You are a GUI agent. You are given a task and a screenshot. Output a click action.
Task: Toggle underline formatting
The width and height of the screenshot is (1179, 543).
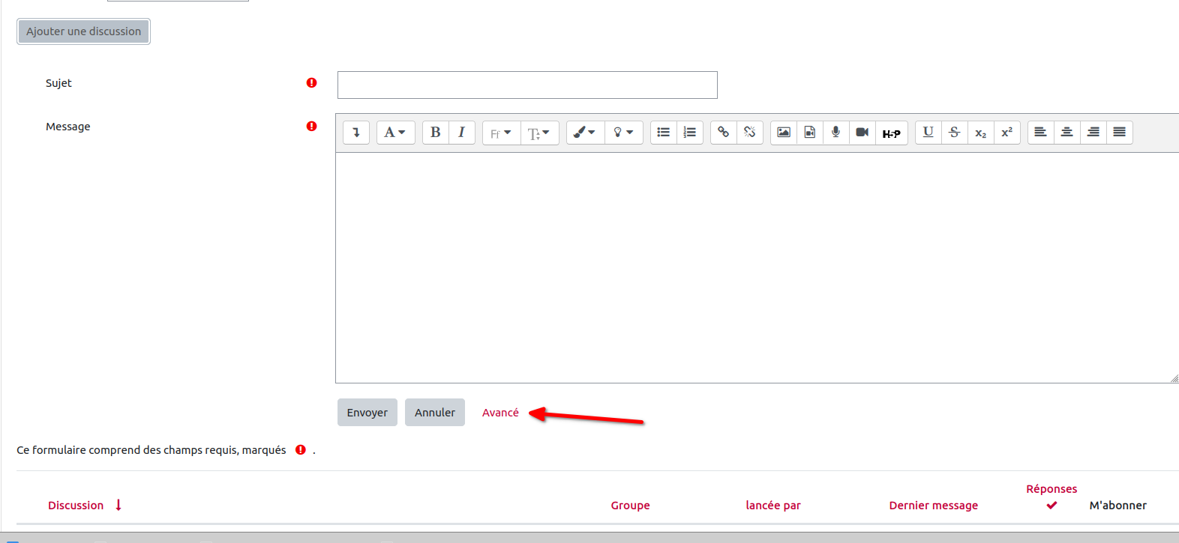(x=928, y=133)
